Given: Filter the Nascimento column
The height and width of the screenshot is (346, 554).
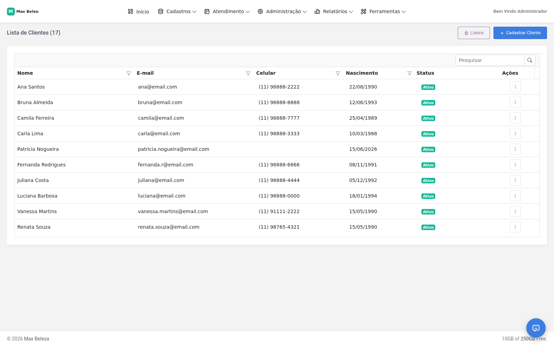Looking at the screenshot, I should [x=410, y=73].
